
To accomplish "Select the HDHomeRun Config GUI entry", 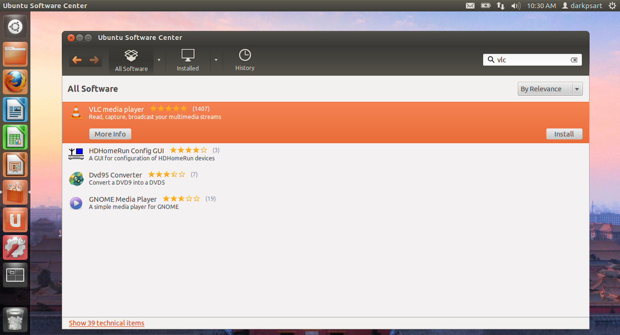I will (x=326, y=154).
